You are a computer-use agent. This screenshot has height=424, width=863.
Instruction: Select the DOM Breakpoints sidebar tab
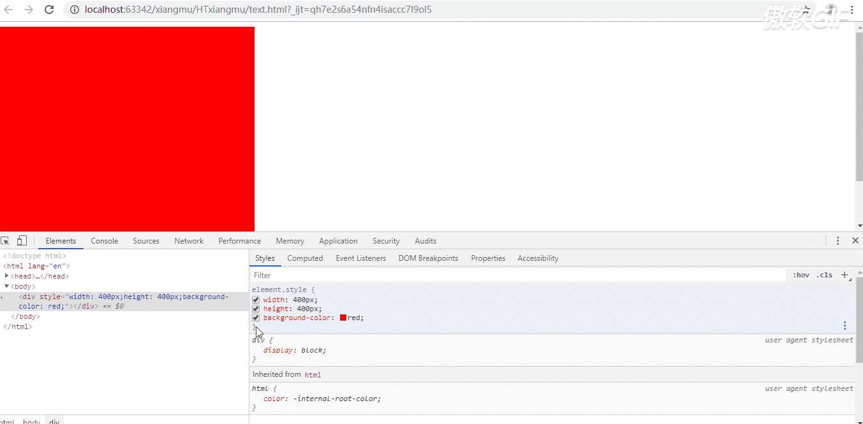[x=428, y=258]
